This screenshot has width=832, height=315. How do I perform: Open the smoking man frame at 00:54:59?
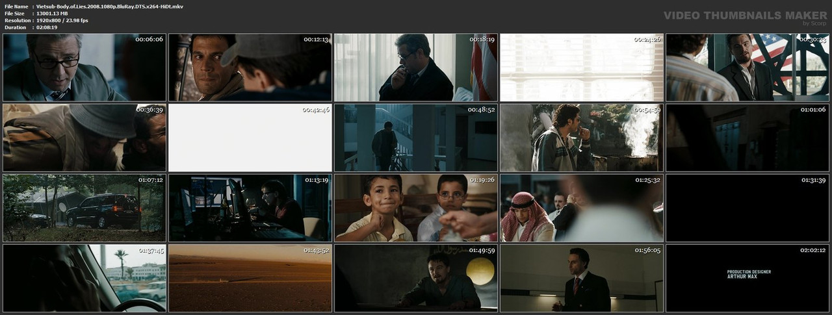tap(582, 138)
